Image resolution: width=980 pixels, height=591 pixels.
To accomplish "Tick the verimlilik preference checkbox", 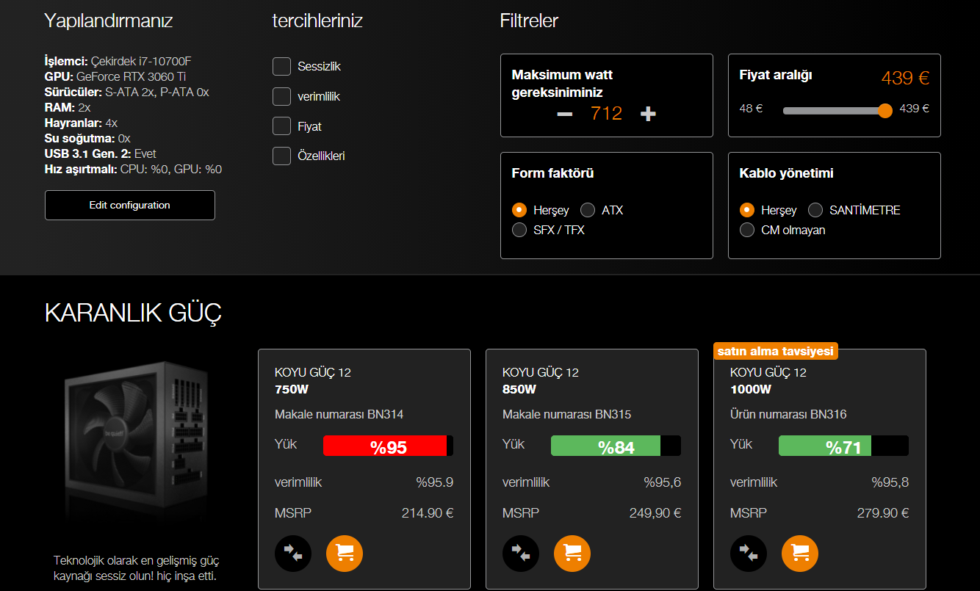I will point(281,97).
